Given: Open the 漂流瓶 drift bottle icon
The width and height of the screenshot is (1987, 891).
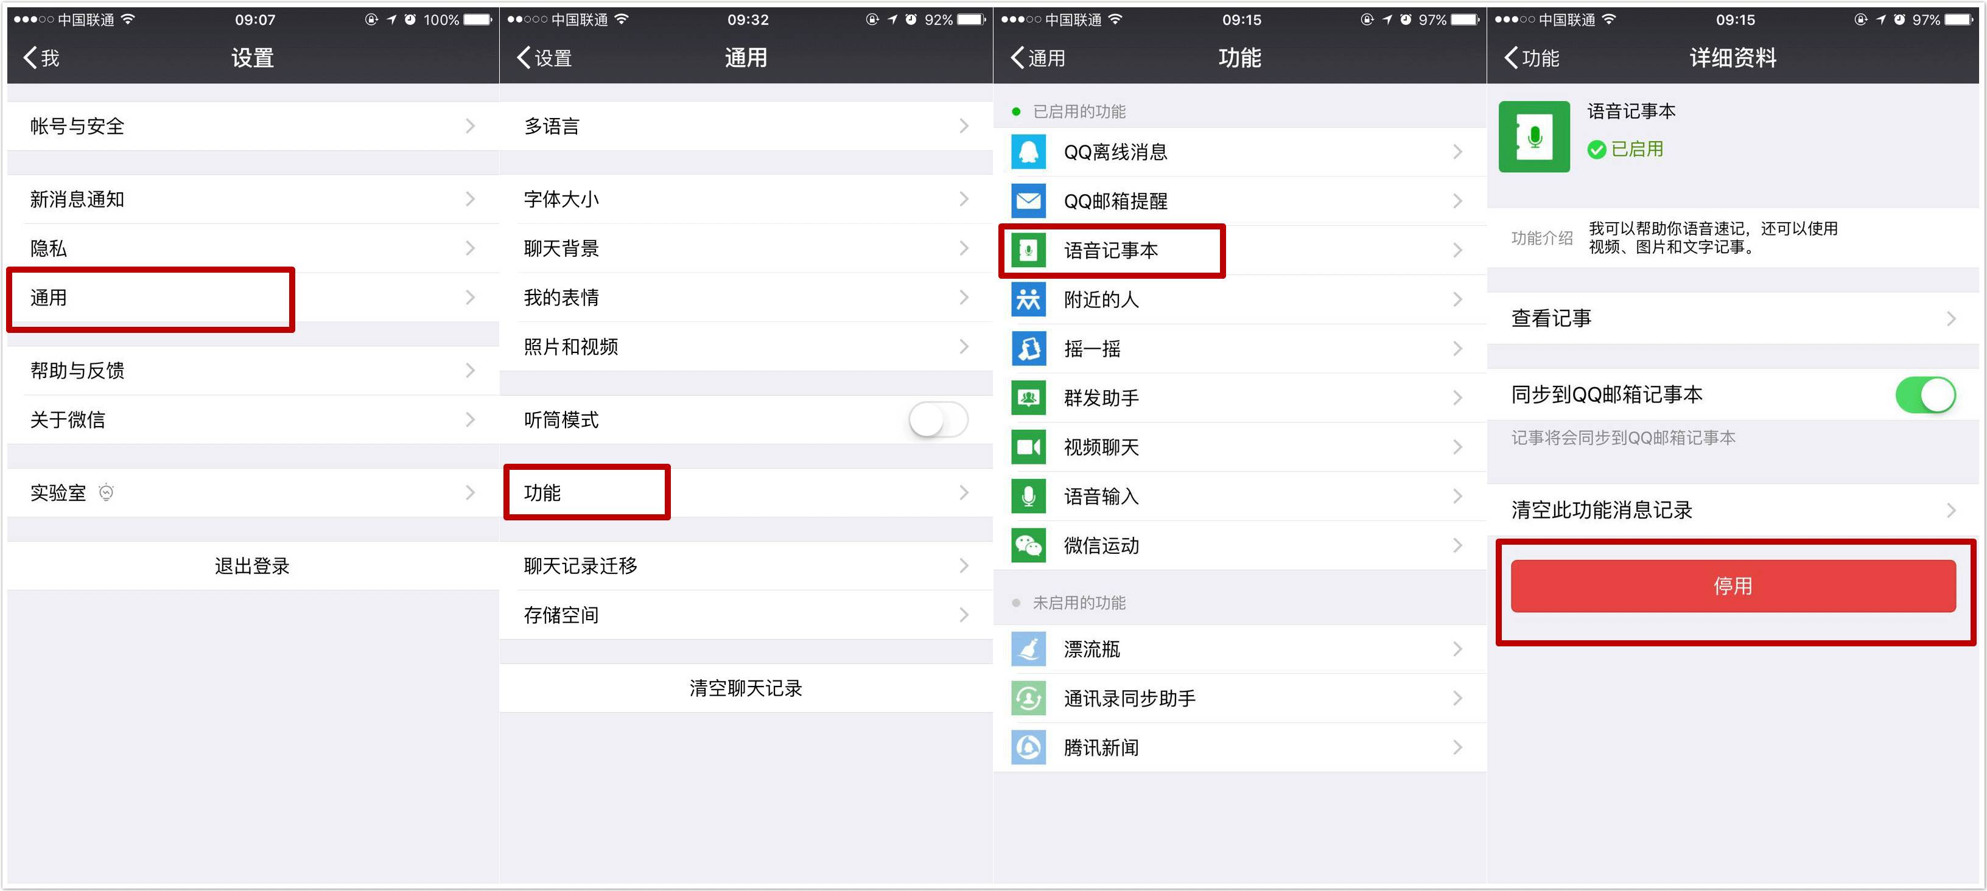Looking at the screenshot, I should pos(1028,649).
